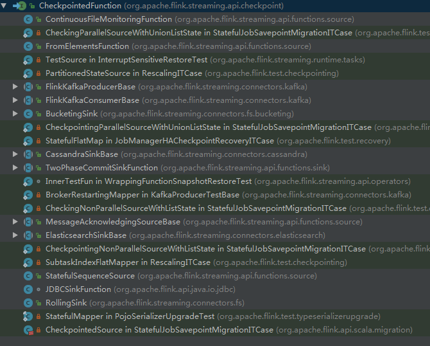
Task: Expand the FlinkKafkaProducerBase node
Action: [15, 87]
